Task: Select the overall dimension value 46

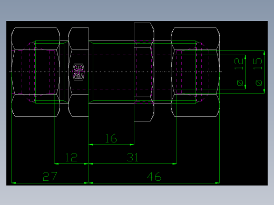Action: [x=154, y=177]
